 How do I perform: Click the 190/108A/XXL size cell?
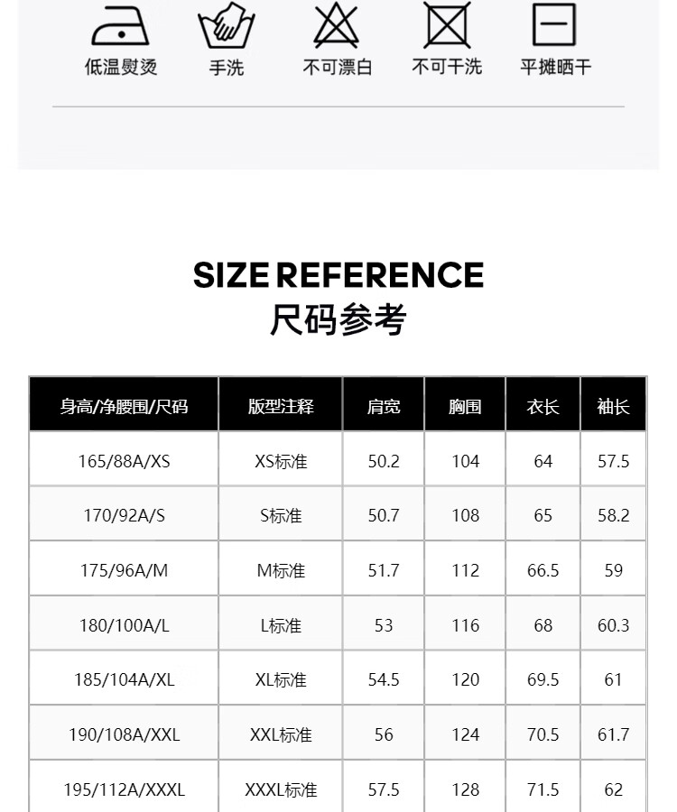124,734
